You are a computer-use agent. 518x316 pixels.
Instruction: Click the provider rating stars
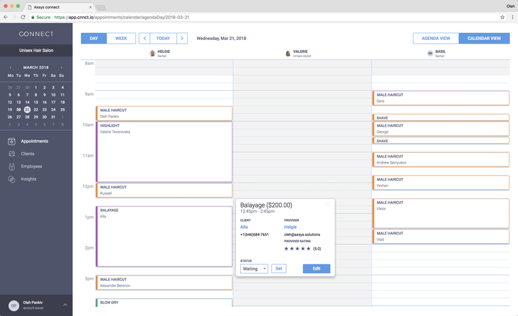[297, 249]
